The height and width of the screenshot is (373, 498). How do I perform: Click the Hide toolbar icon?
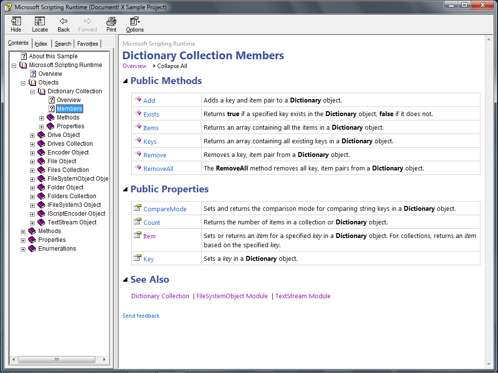pyautogui.click(x=16, y=21)
